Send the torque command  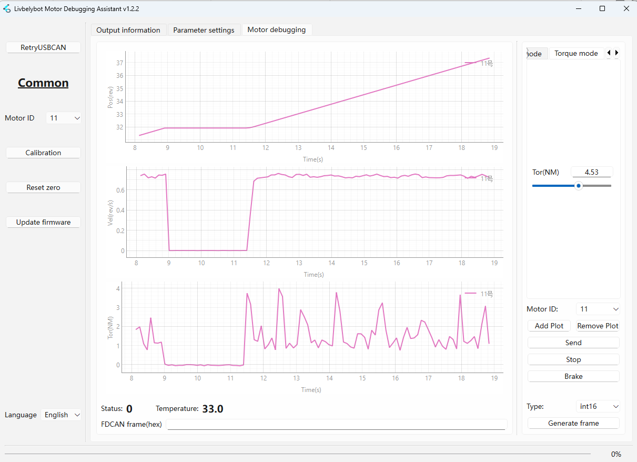click(573, 343)
